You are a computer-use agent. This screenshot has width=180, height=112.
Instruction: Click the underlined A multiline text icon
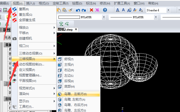coord(117,10)
